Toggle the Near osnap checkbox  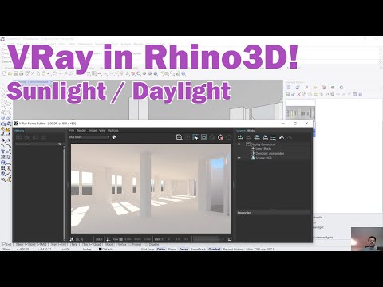tap(15, 244)
